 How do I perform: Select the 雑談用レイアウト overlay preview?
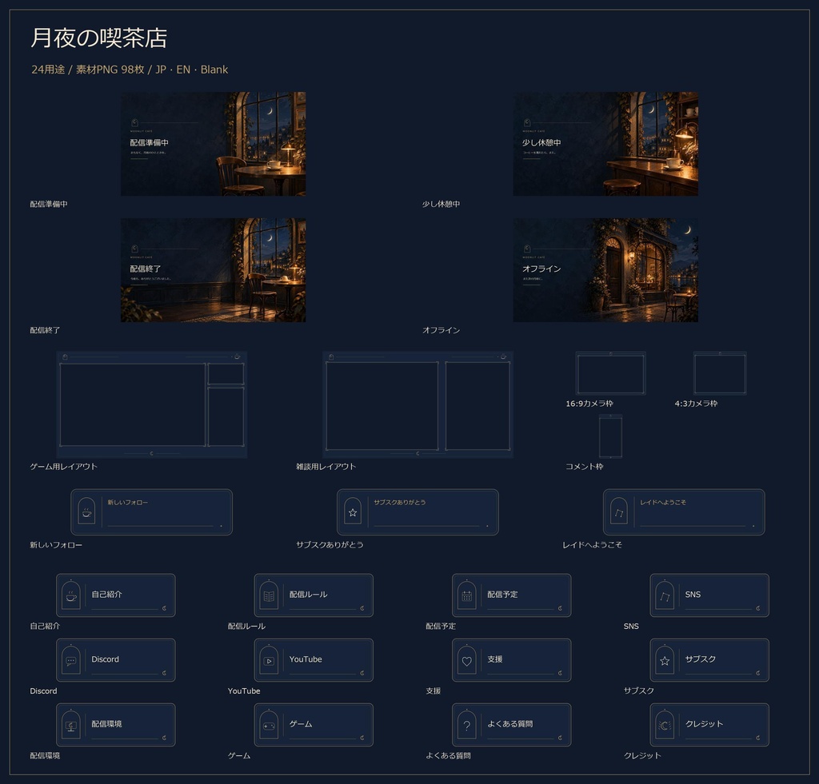point(417,404)
